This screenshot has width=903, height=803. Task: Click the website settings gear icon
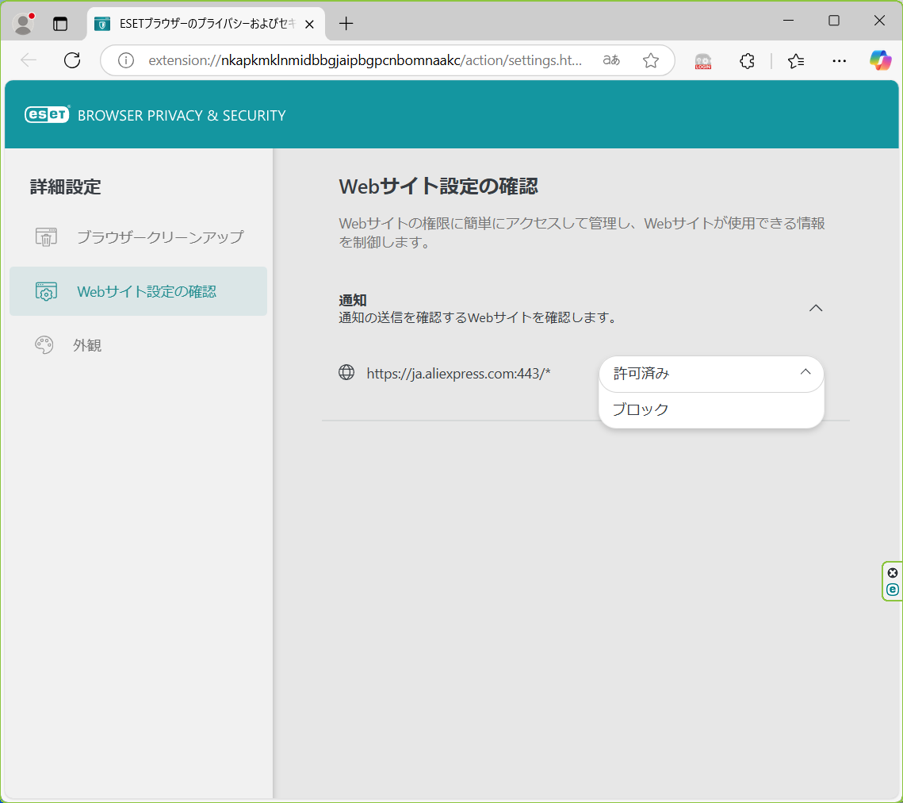(x=46, y=292)
